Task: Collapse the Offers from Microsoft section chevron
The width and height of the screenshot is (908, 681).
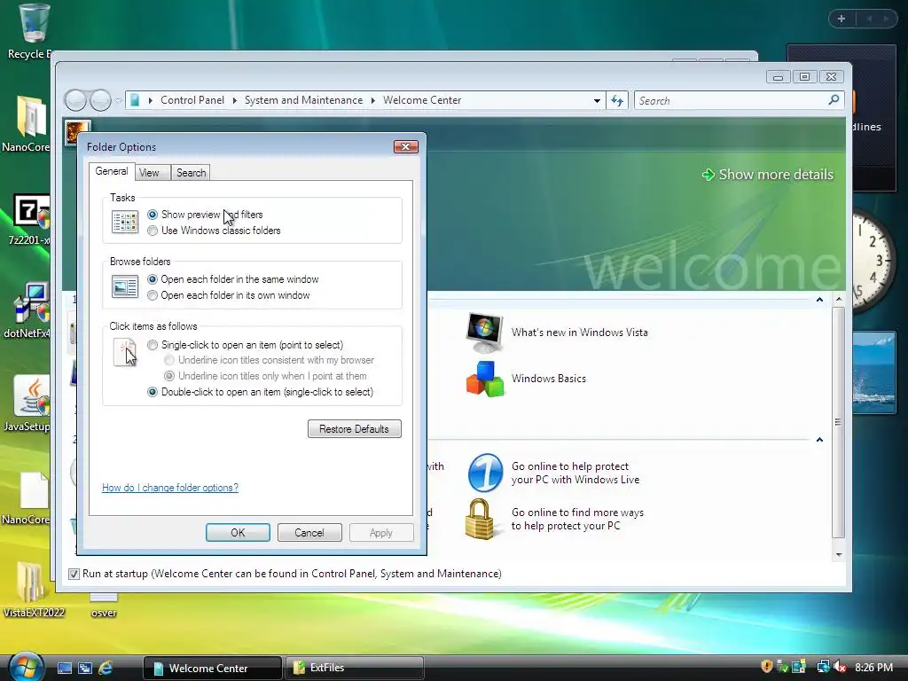Action: (819, 440)
